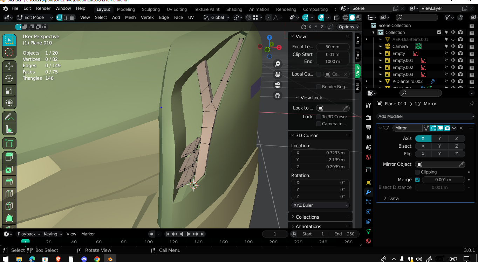Select the Add Cube tool
Viewport: 478px width, 262px height.
coord(9,143)
